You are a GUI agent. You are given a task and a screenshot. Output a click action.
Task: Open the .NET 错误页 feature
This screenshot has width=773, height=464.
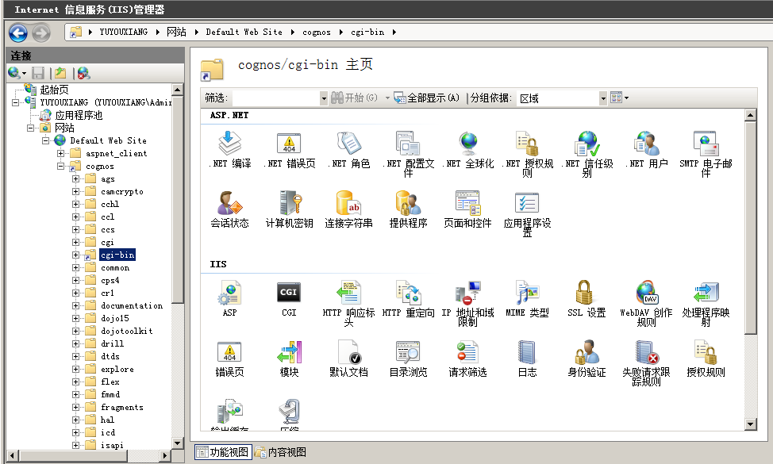(289, 149)
